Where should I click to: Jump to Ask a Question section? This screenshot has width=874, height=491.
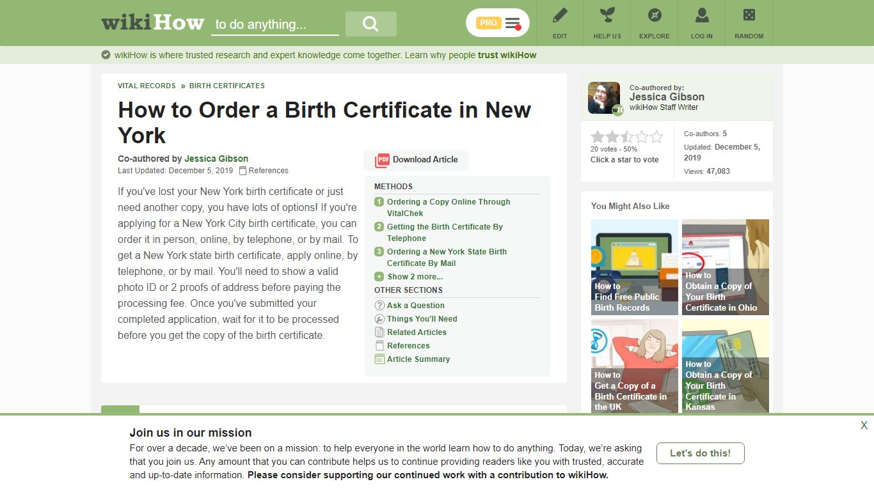coord(416,306)
